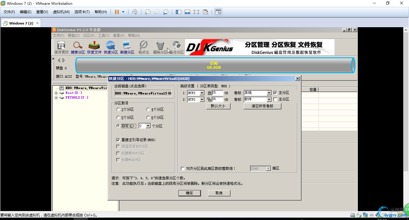Go to next disk with right arrow

click(63, 60)
